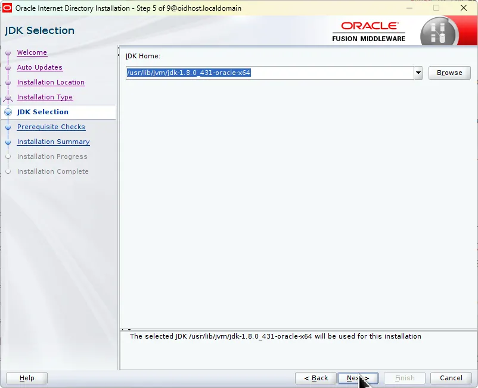Screen dimensions: 478x388
Task: Click the Installation Summary step bullet icon
Action: click(x=8, y=142)
